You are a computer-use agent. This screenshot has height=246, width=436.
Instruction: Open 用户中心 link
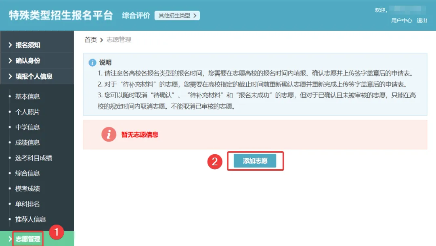pyautogui.click(x=401, y=21)
